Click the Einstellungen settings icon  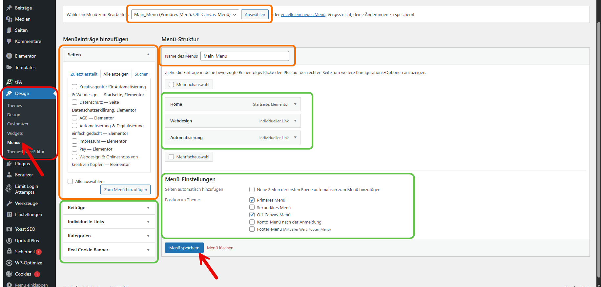[9, 214]
